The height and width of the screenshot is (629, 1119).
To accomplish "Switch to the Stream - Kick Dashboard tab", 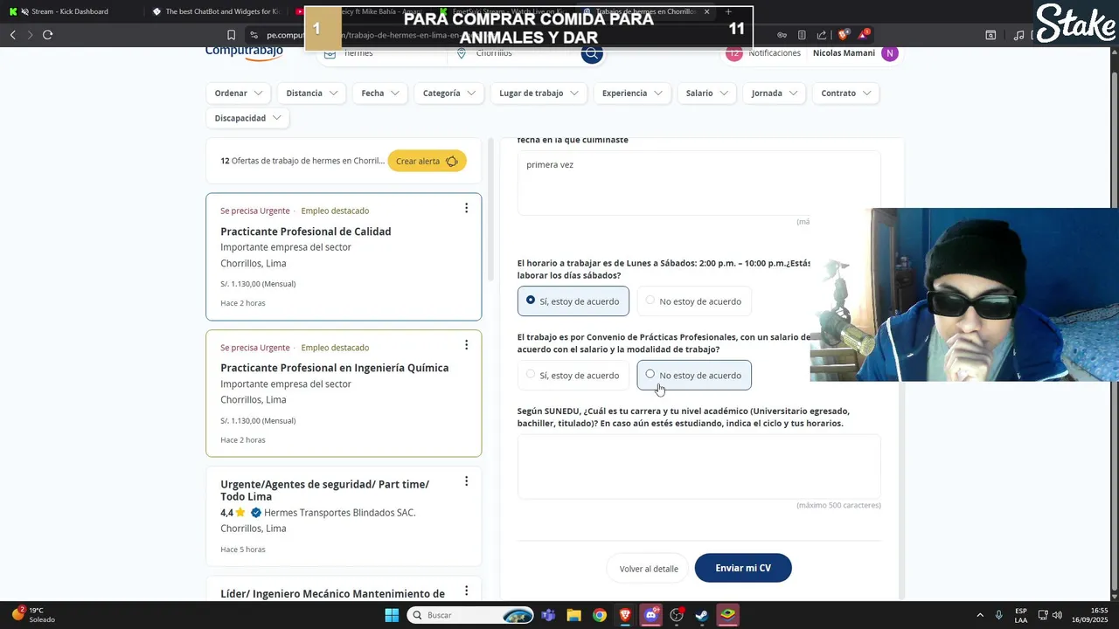I will 70,11.
